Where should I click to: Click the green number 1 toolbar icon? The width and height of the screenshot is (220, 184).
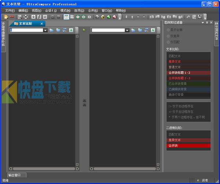pos(78,17)
